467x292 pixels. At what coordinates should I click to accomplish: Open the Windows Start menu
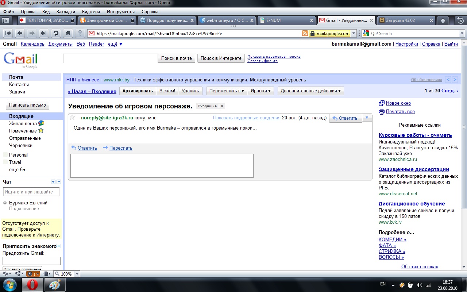point(10,285)
